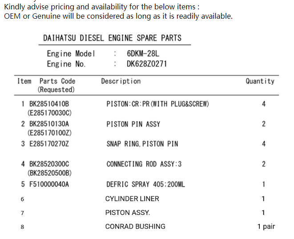294x239 pixels.
Task: Click the CONNECTING ROD ASSY:3 description
Action: (x=144, y=164)
